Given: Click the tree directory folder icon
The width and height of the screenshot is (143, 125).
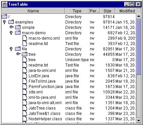Looking at the screenshot, I should pyautogui.click(x=25, y=54).
